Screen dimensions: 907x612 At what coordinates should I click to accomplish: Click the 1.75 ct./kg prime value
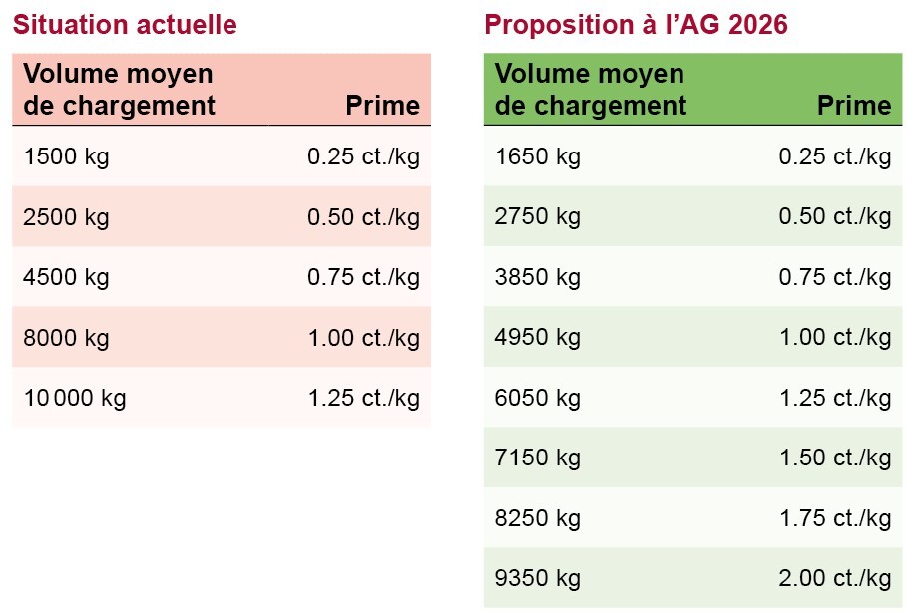(x=835, y=518)
